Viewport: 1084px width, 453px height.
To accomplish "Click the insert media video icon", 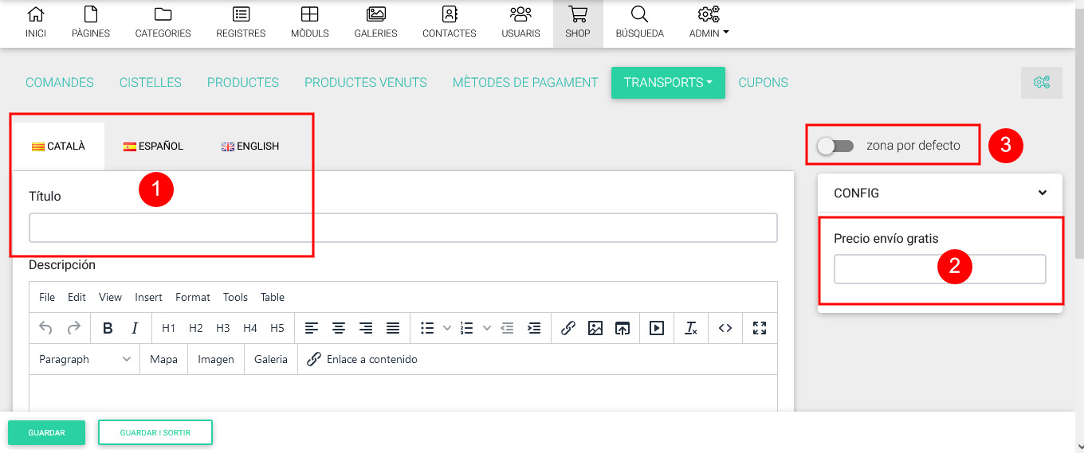I will point(656,328).
